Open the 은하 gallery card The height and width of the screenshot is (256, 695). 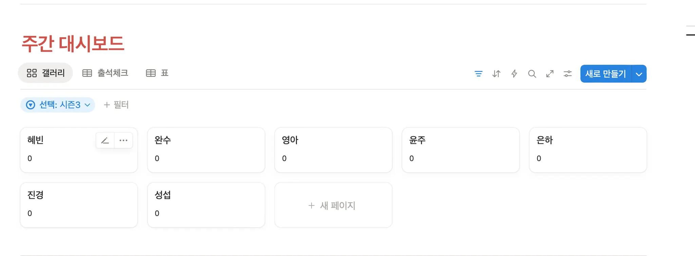[x=588, y=150]
